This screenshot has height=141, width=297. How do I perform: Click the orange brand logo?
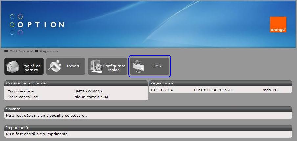278,25
